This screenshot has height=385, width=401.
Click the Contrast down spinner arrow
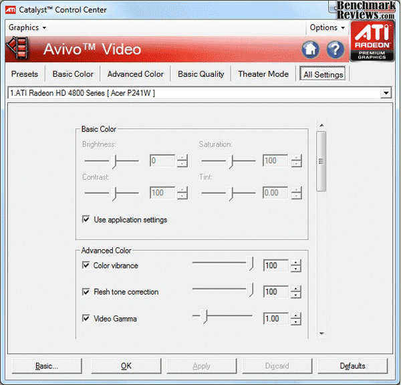coord(182,196)
